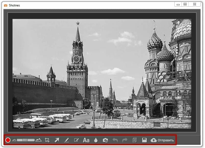205x148 pixels.
Task: Minimize the Shotnes window
Action: pos(178,4)
